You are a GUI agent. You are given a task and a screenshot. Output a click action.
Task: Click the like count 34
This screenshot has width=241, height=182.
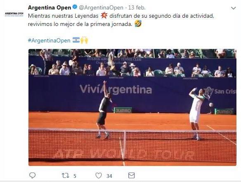click(x=109, y=176)
